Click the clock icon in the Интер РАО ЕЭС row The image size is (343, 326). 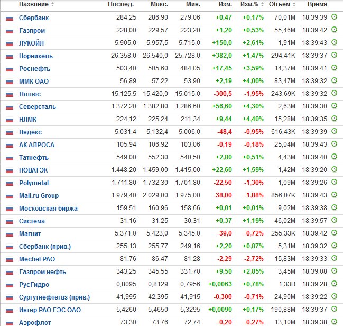pyautogui.click(x=334, y=309)
